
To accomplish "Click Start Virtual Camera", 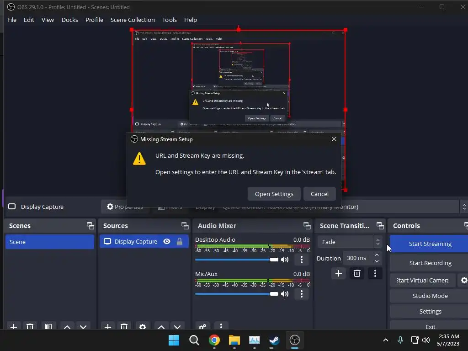I will [423, 280].
